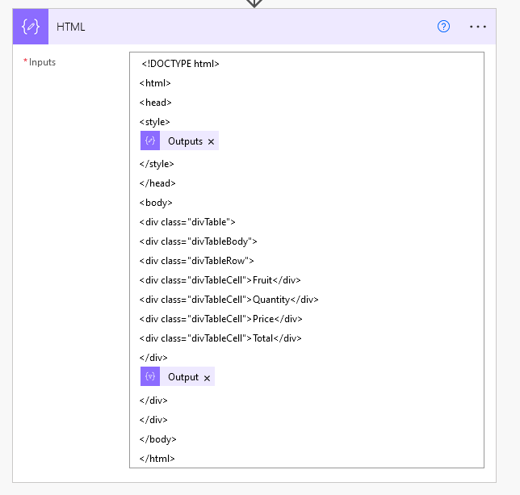Place cursor on the closing html tag
The width and height of the screenshot is (520, 495).
coord(157,459)
